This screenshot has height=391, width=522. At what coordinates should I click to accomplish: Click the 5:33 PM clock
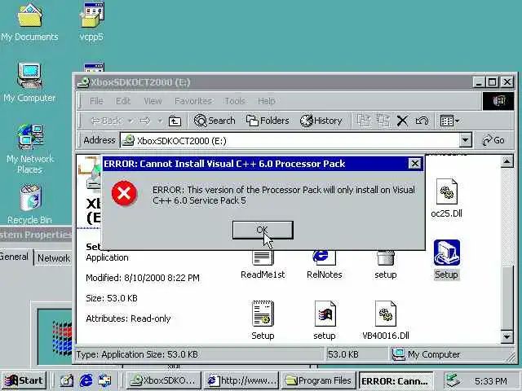point(491,381)
